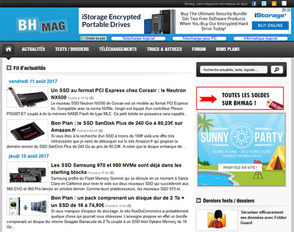Open 'Sécuriser efficacement ses données avec Folder Guard' link
294x232 pixels.
(263, 217)
